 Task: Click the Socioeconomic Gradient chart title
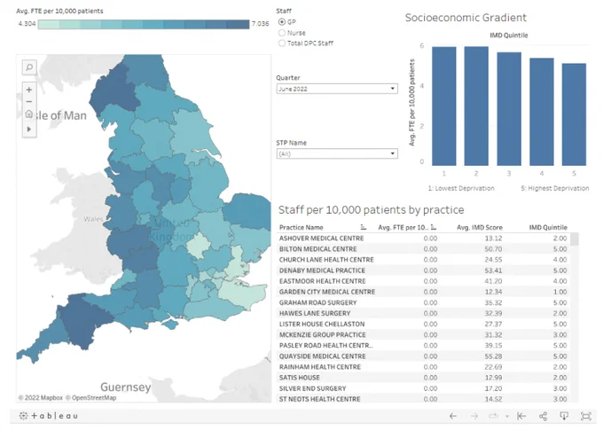click(466, 18)
